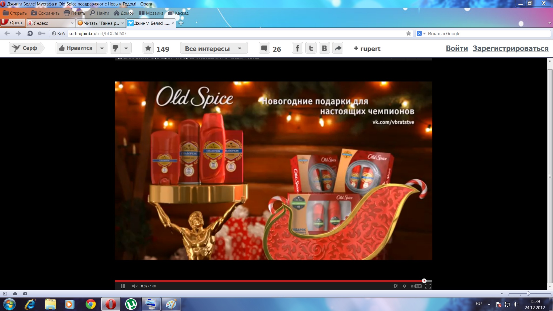Switch the video to fullscreen
Viewport: 553px width, 311px height.
pyautogui.click(x=428, y=286)
